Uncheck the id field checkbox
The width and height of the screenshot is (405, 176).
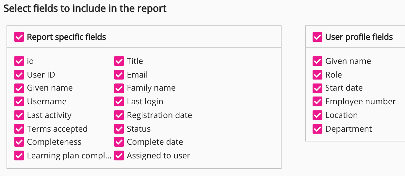tap(19, 61)
